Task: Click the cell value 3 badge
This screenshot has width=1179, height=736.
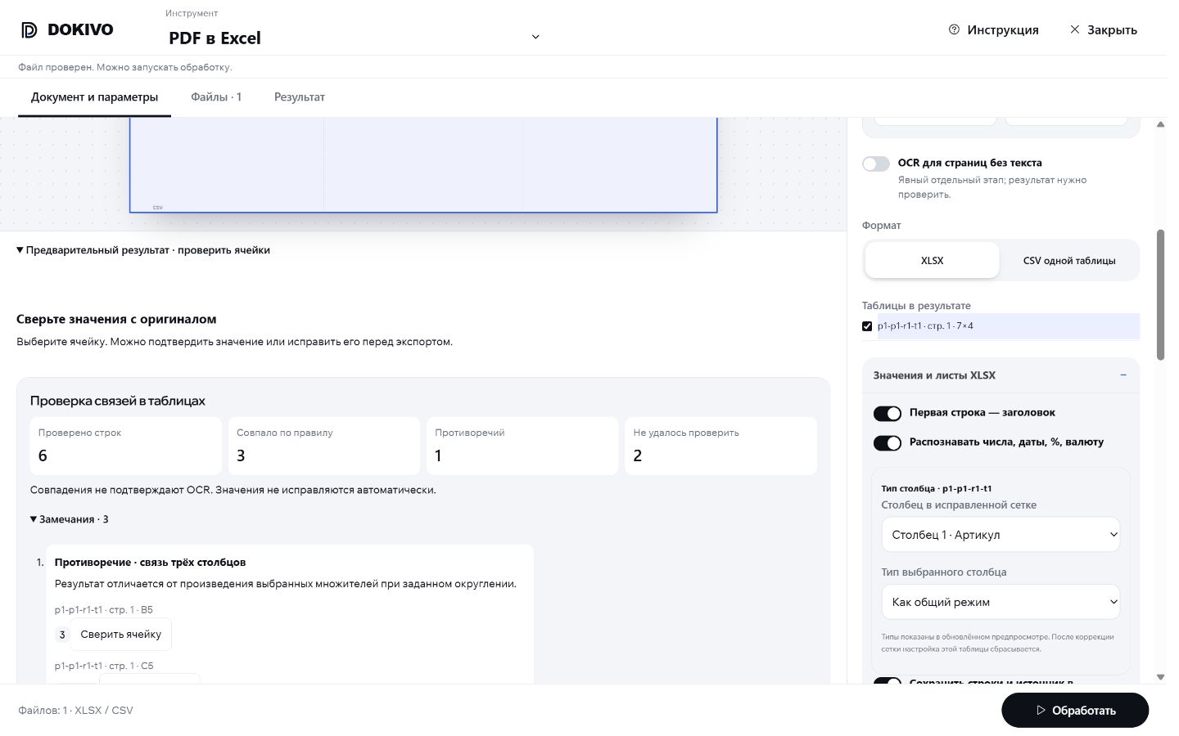Action: point(62,635)
